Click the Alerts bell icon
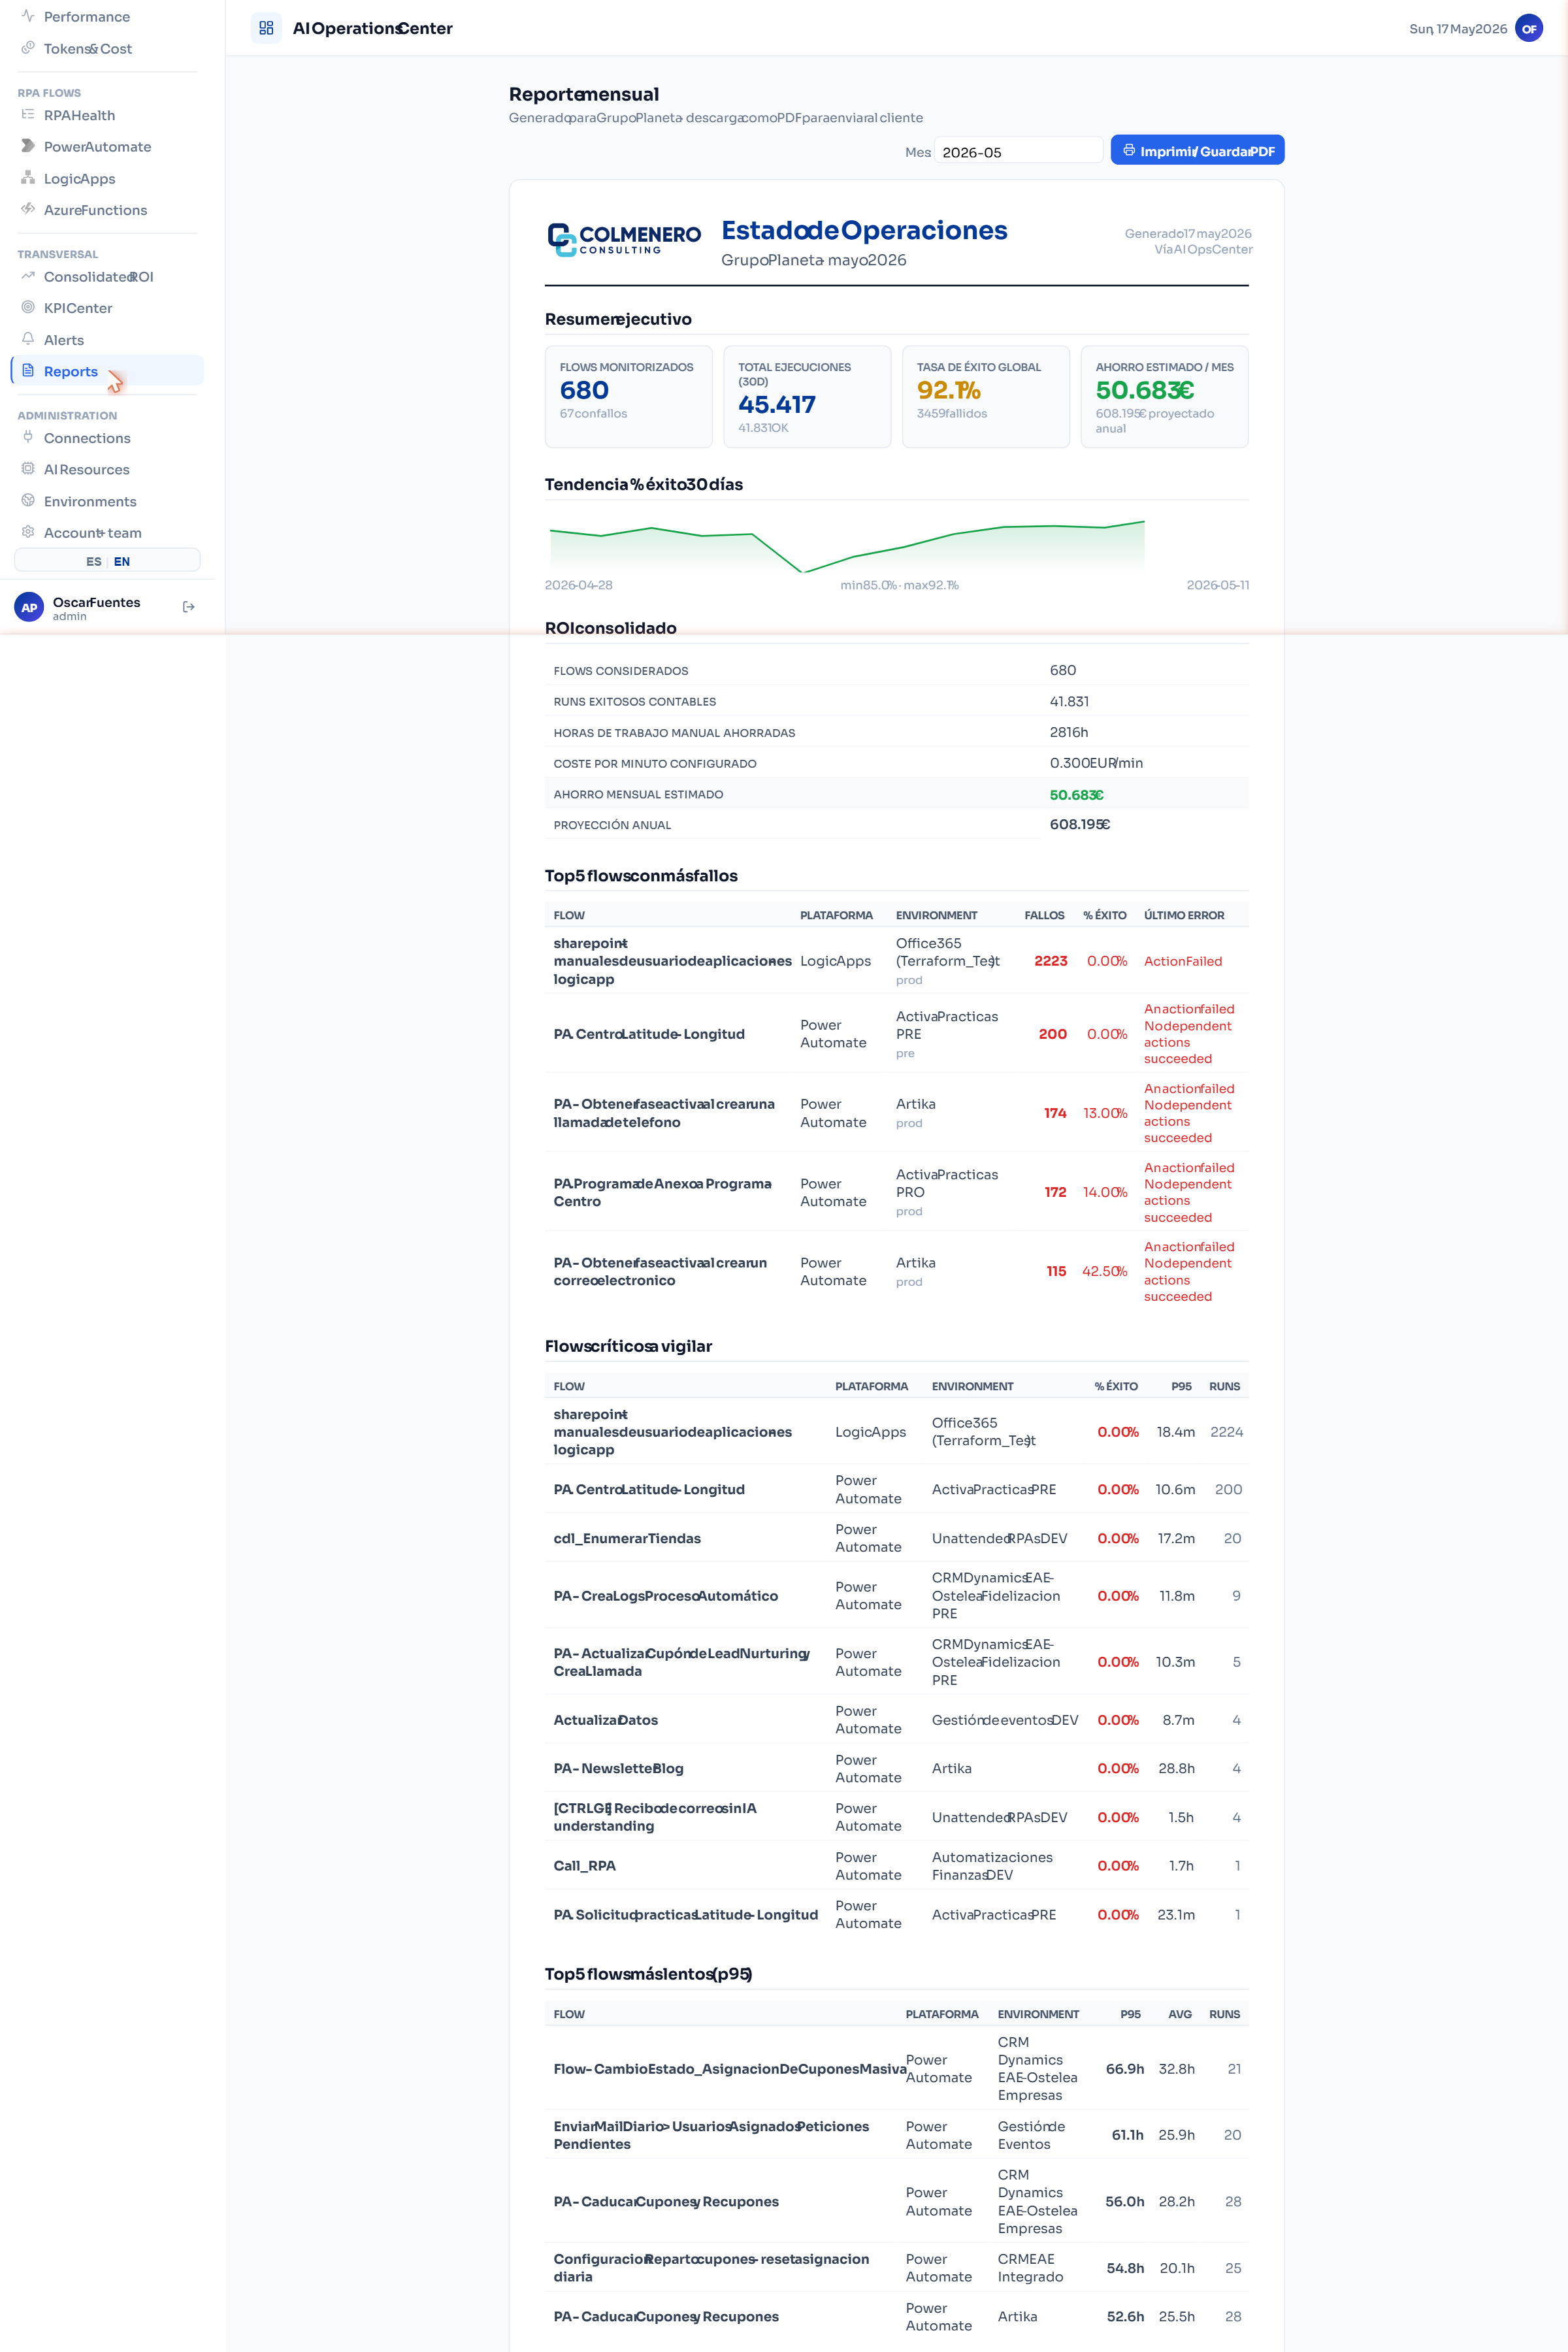Viewport: 1568px width, 2352px height. [x=28, y=338]
